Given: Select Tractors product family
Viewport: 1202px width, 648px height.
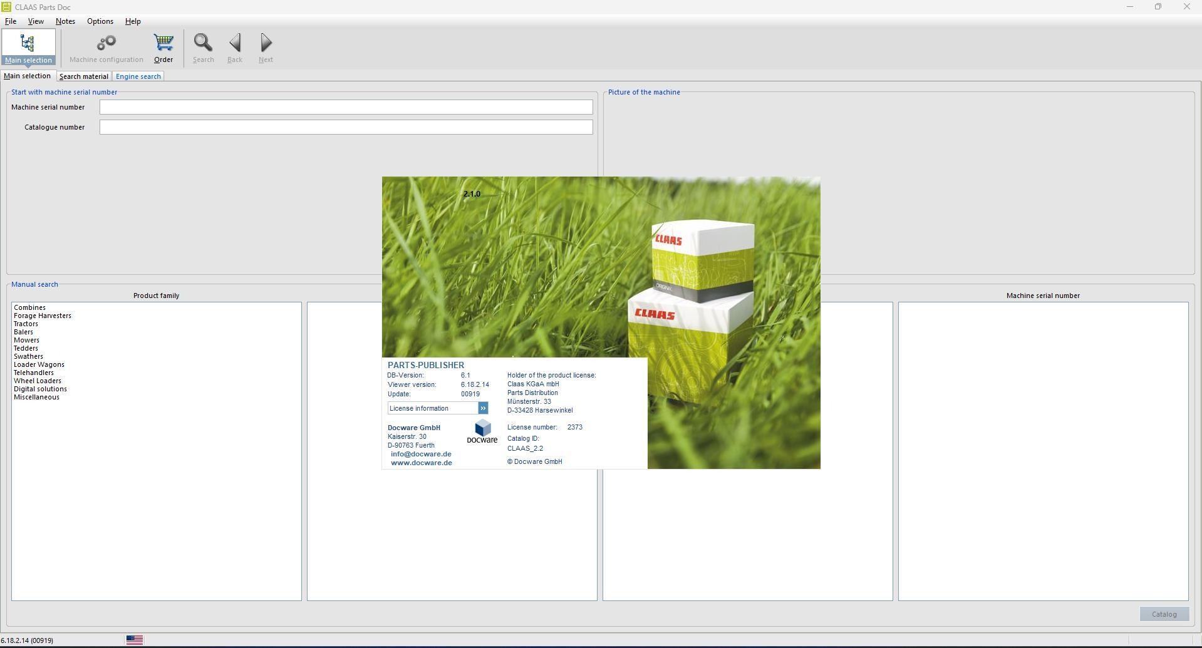Looking at the screenshot, I should click(x=26, y=324).
